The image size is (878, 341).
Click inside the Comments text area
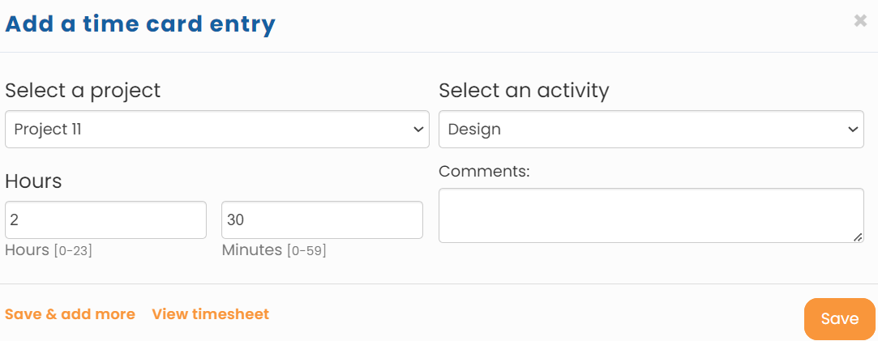coord(650,215)
